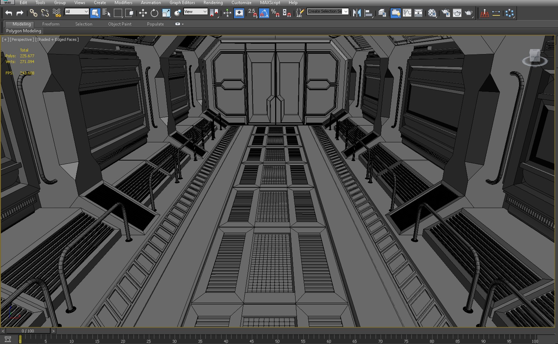Toggle the Select Object button
The width and height of the screenshot is (558, 344).
[95, 13]
